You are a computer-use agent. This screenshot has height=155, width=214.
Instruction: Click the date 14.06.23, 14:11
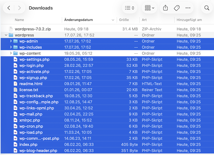tap(78, 139)
